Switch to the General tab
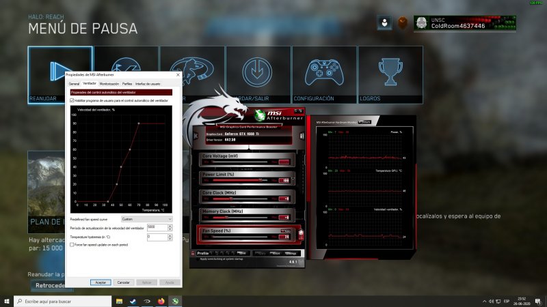 [x=74, y=84]
